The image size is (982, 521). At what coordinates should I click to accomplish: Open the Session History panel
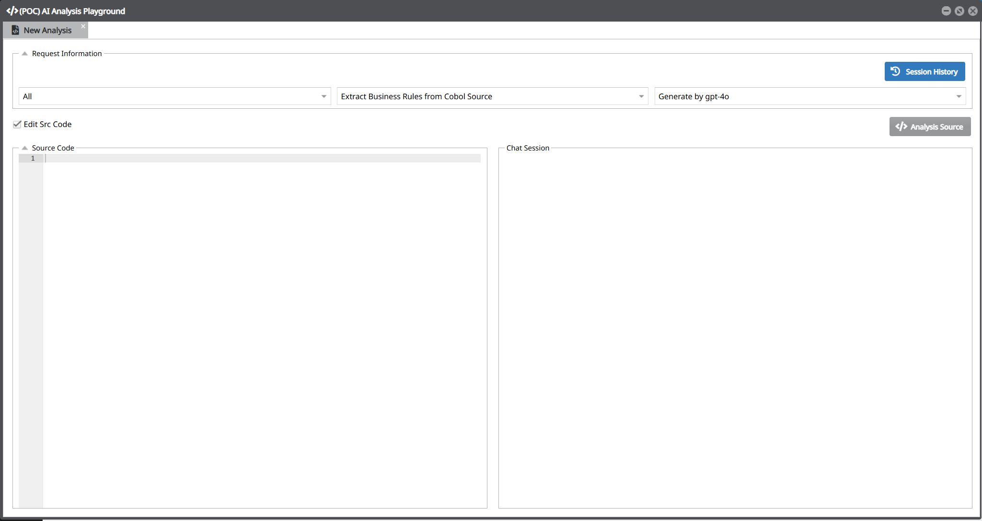coord(924,71)
